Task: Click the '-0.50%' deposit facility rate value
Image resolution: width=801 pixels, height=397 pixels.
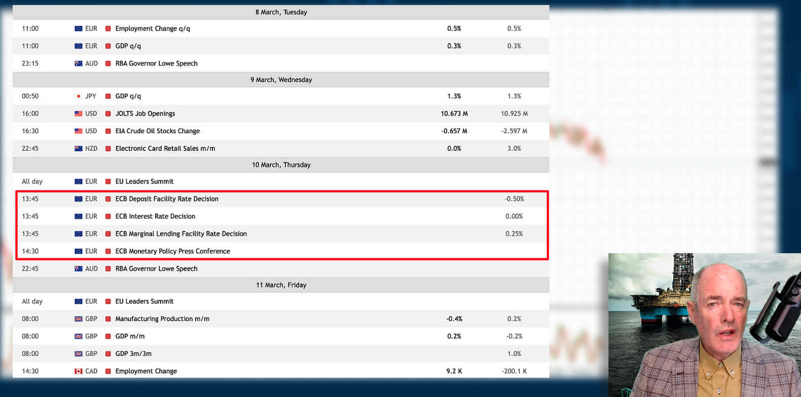Action: 514,199
